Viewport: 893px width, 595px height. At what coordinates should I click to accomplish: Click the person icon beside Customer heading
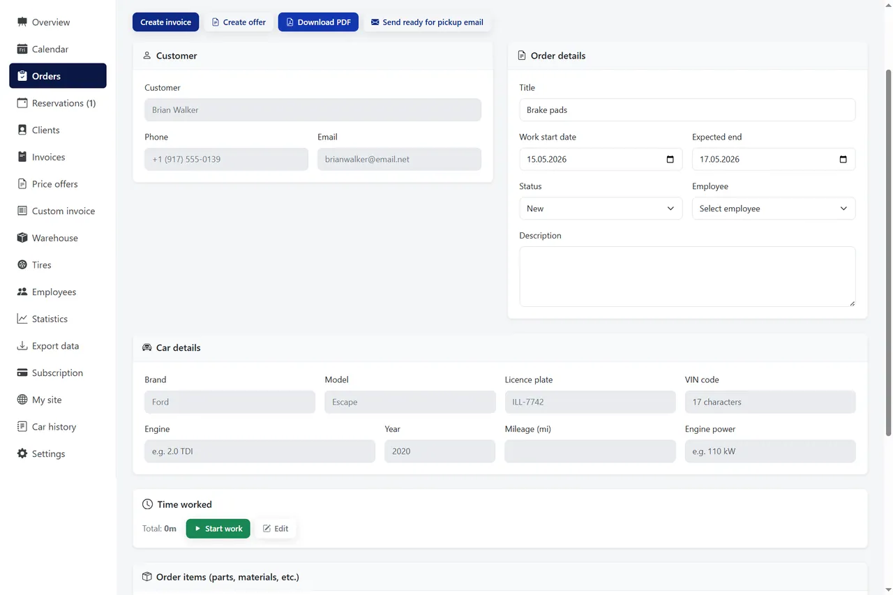coord(147,56)
